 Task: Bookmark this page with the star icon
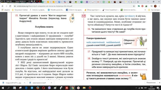coord(134,6)
